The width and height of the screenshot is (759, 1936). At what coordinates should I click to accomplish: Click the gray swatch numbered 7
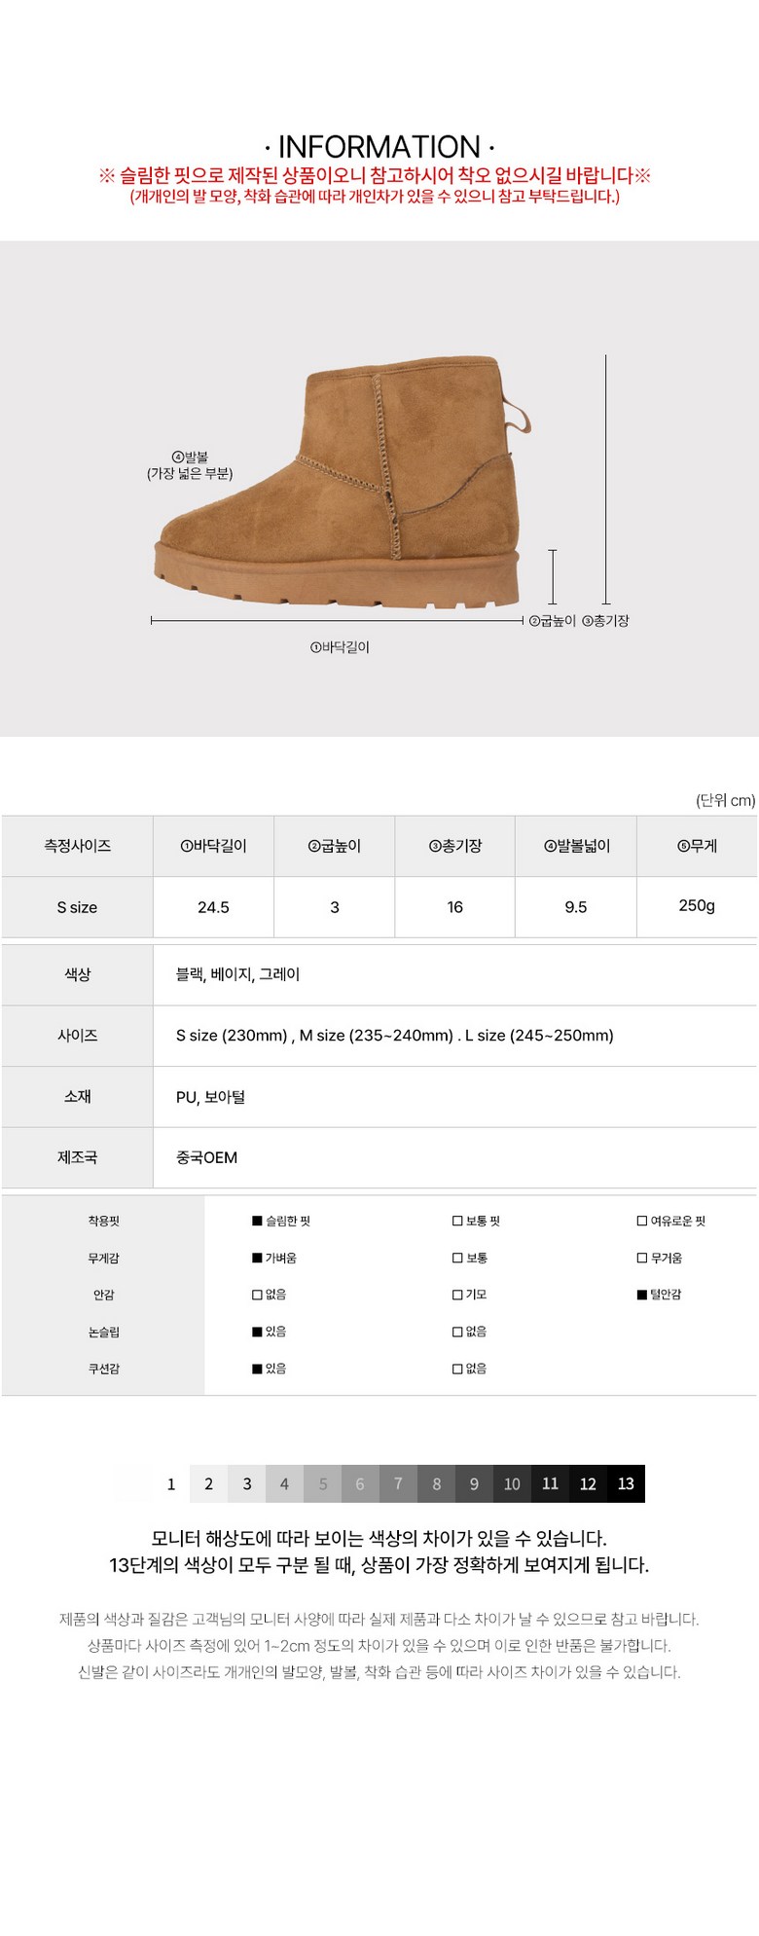click(398, 1483)
